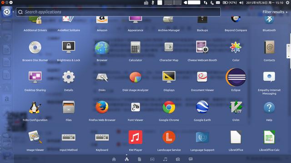The image size is (291, 163).
Task: Switch to the Videos lens
Action: [x=152, y=159]
